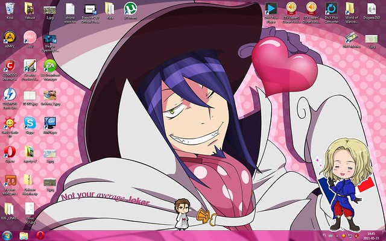
Task: Open Windows Explorer from the taskbar
Action: coord(24,236)
